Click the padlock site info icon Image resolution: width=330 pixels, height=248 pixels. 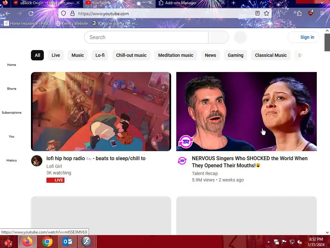click(x=73, y=14)
